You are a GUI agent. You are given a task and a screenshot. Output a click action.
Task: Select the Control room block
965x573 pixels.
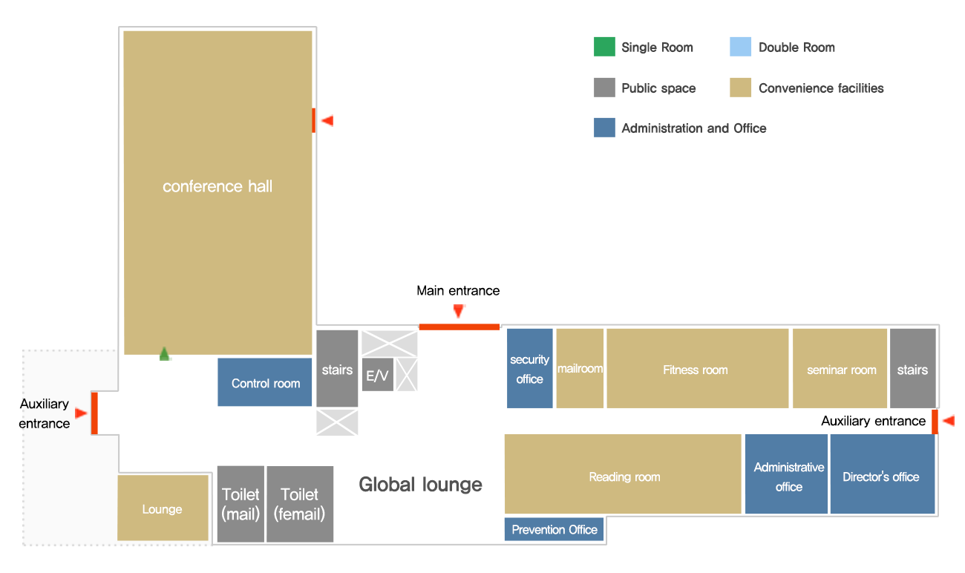pyautogui.click(x=264, y=382)
